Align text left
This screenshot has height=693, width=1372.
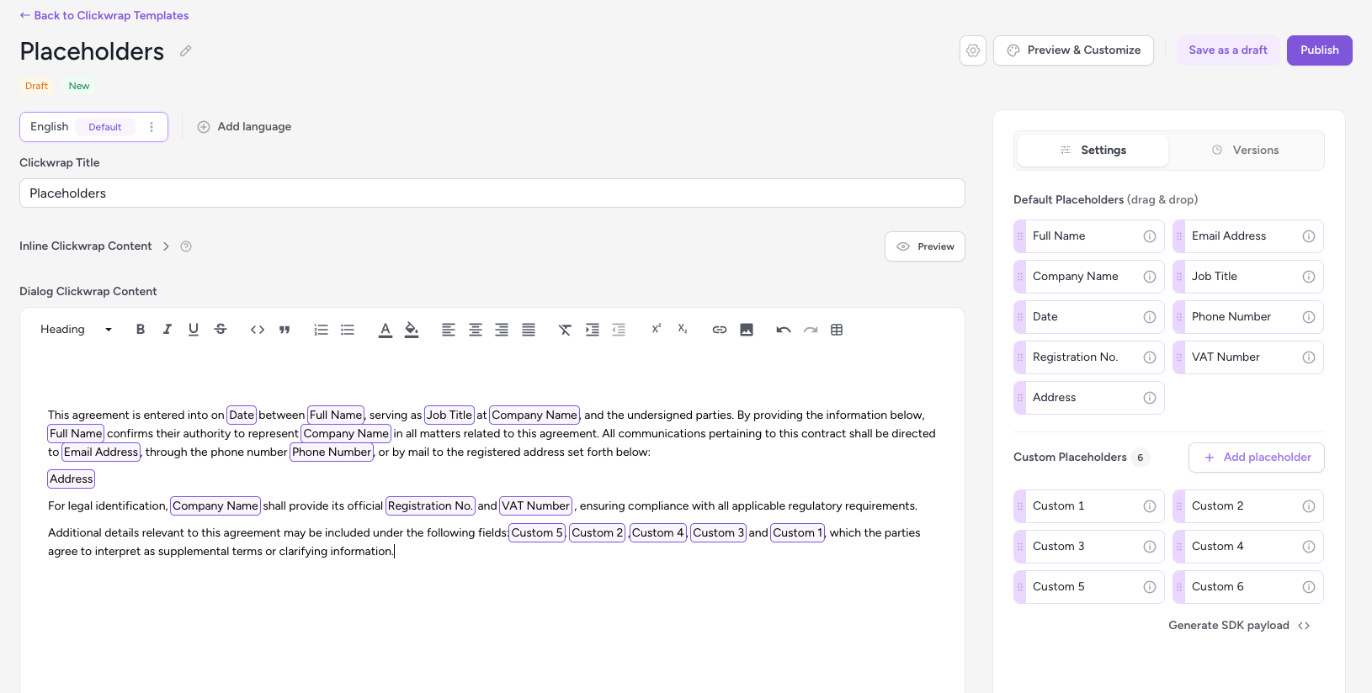click(449, 330)
